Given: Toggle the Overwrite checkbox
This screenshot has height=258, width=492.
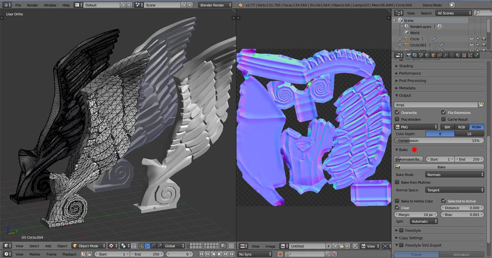Looking at the screenshot, I should pos(397,112).
